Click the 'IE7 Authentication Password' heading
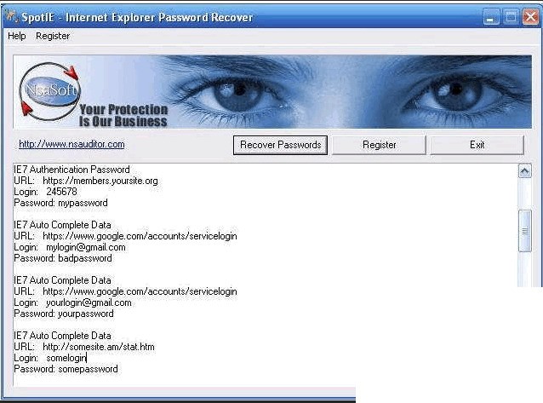 click(x=71, y=170)
